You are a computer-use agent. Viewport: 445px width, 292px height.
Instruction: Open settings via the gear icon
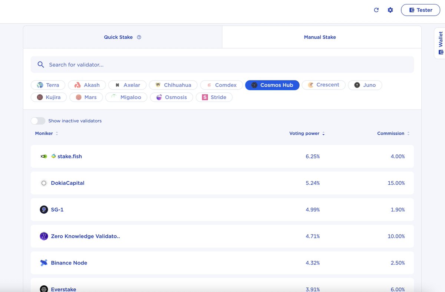tap(390, 10)
